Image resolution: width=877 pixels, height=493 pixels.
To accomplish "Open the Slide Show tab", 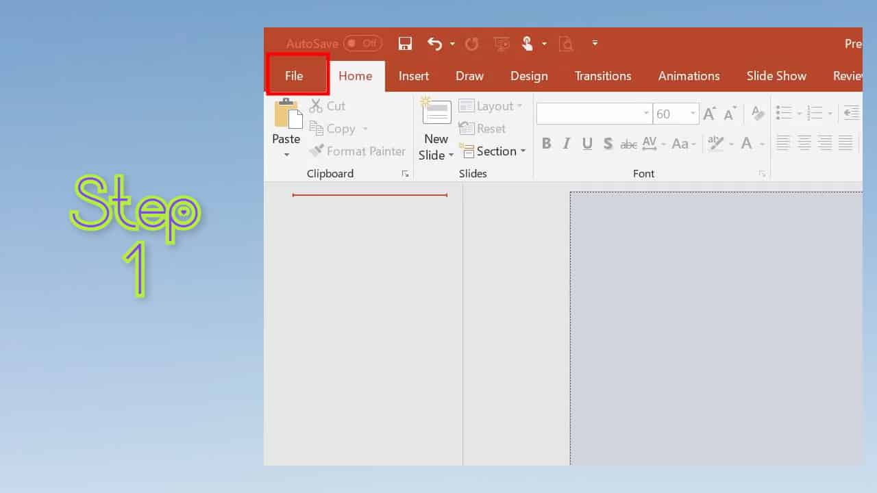I will [x=776, y=76].
